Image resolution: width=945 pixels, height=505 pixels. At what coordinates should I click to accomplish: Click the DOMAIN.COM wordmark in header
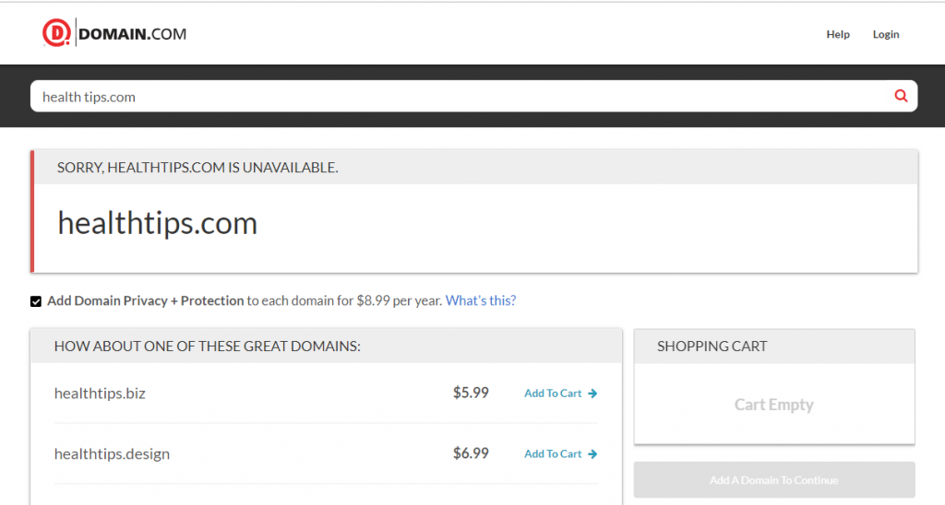(x=133, y=34)
